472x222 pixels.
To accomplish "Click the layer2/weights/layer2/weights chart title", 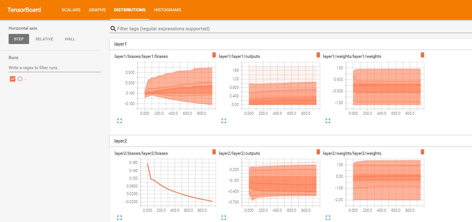I will [352, 153].
